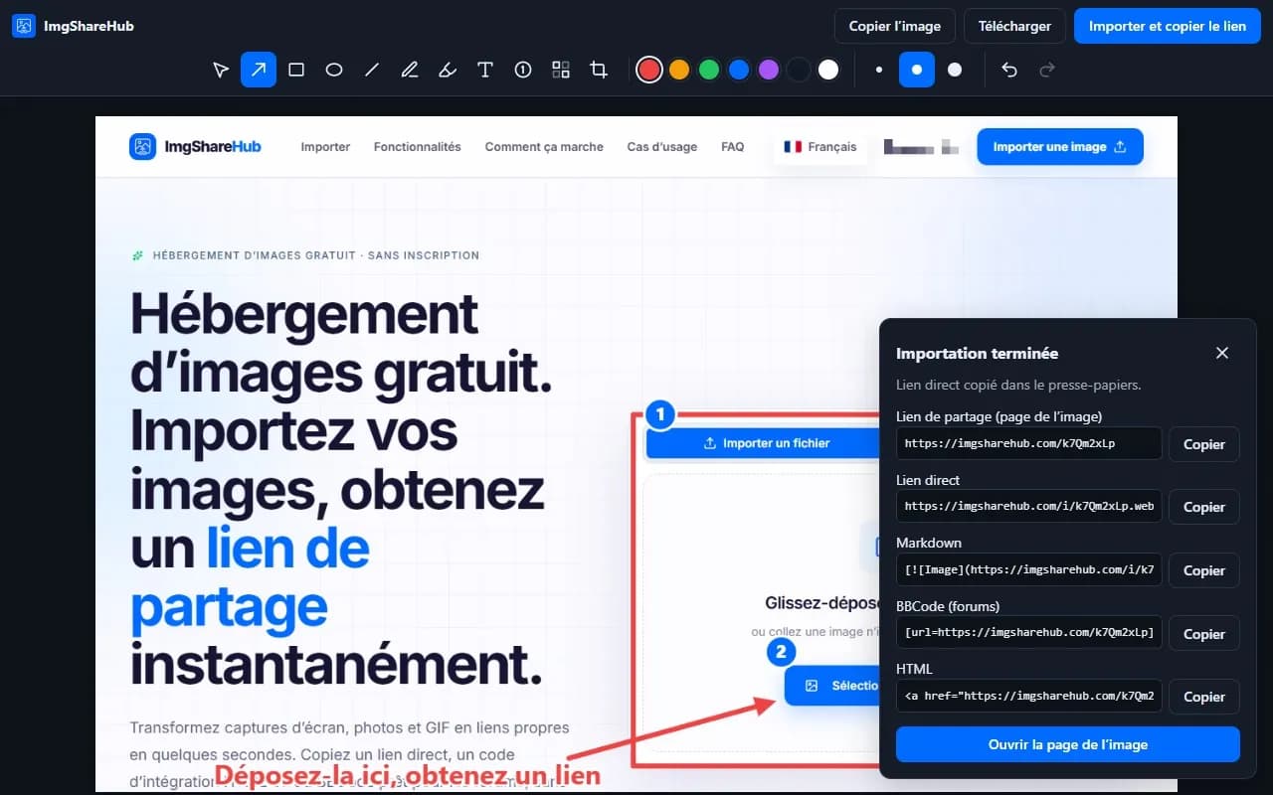This screenshot has height=795, width=1273.
Task: Select the pointer selection tool
Action: 221,70
